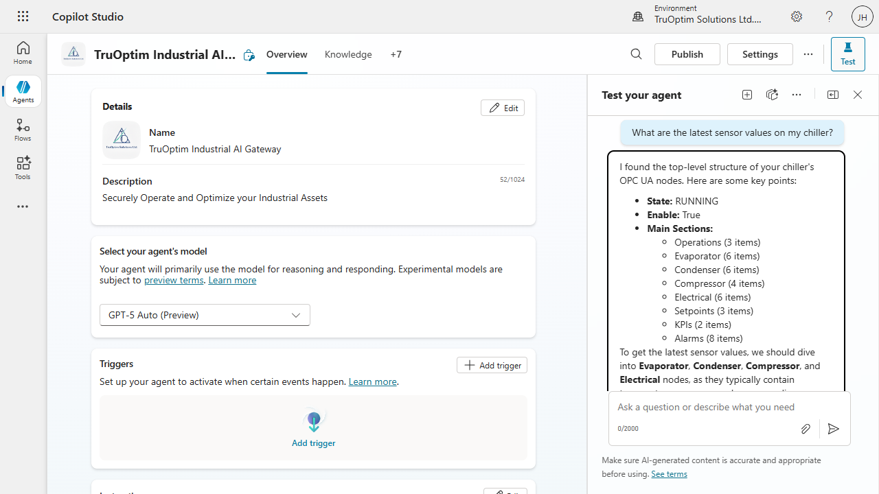Open the JH account avatar
This screenshot has width=879, height=494.
[x=863, y=16]
